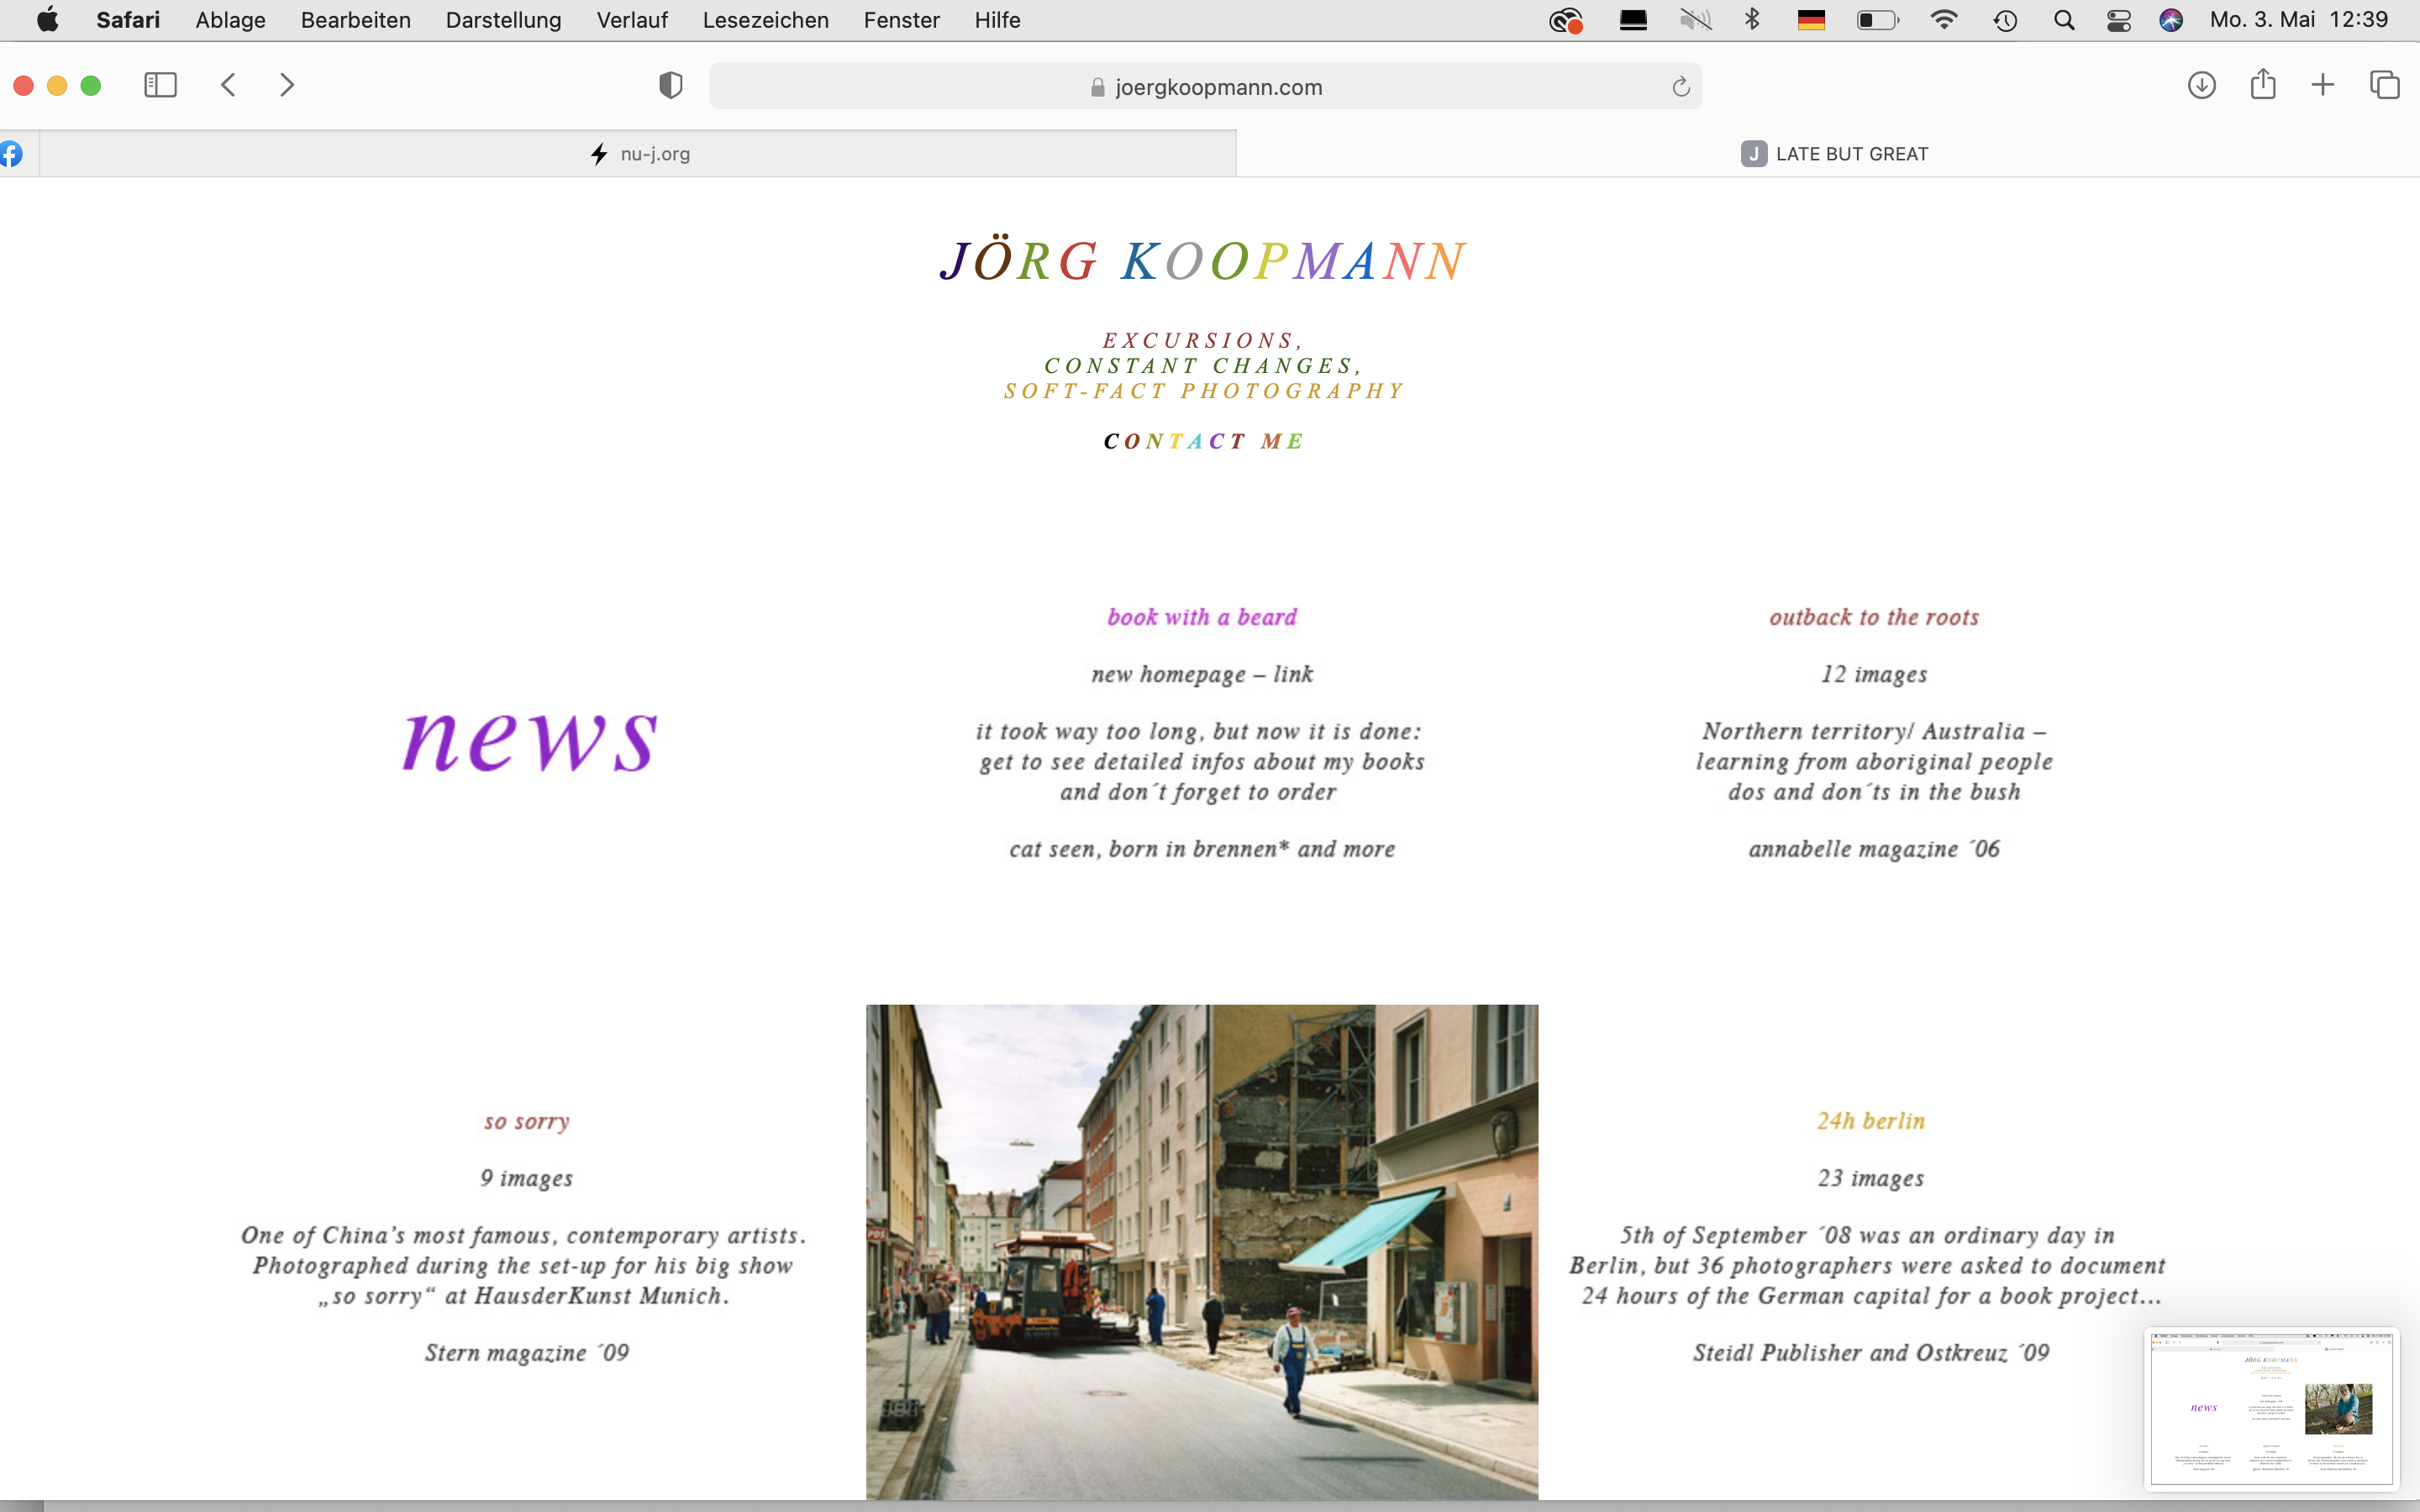Open the Lesezeichen menu
2420x1512 pixels.
click(x=765, y=20)
